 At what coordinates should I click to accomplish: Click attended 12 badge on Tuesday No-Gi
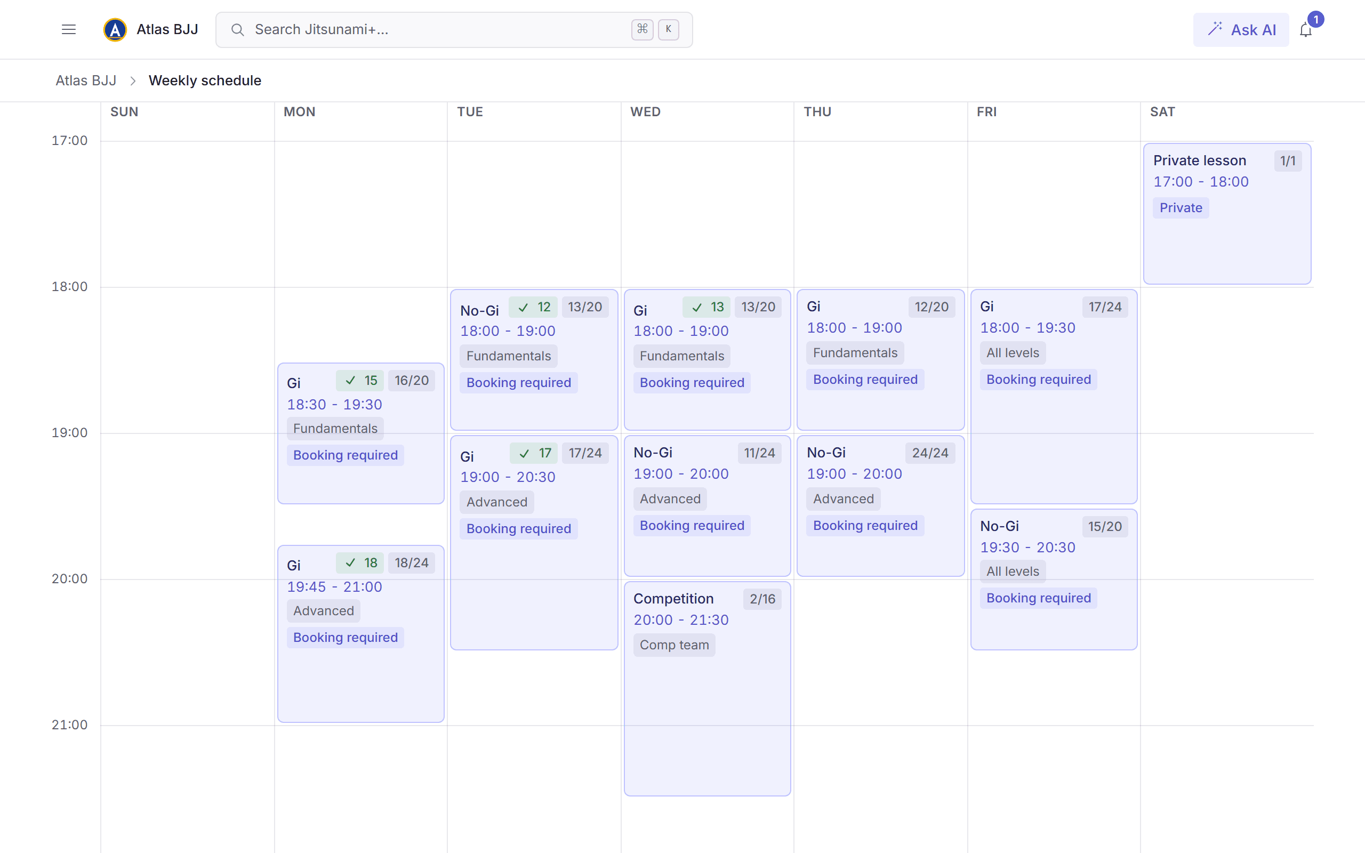tap(534, 307)
